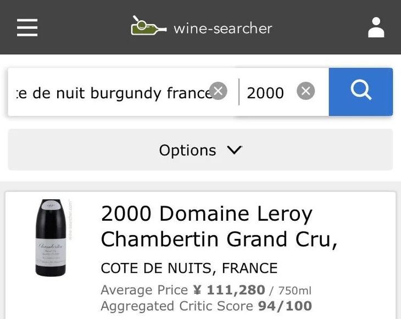Click the Aggregated Critic Score label
Screen dimensions: 401x319
(177, 306)
